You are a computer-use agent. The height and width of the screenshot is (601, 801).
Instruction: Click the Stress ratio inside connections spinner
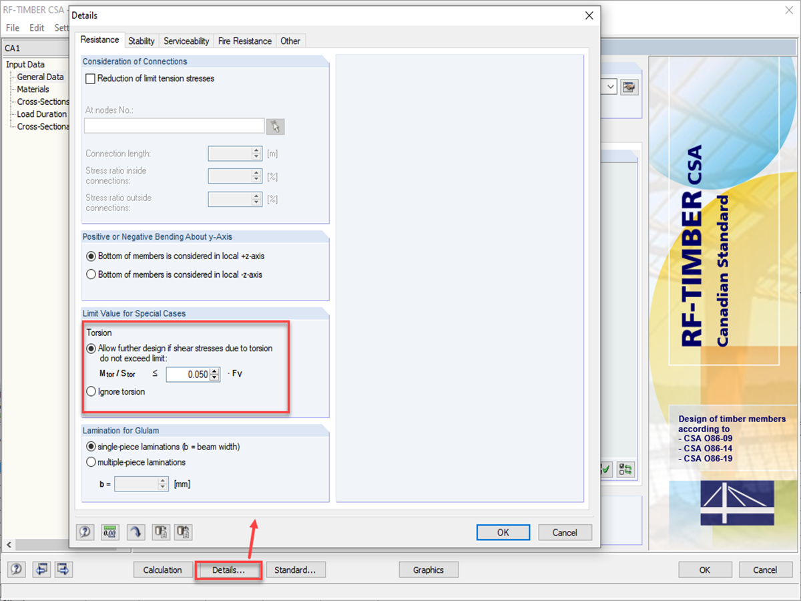point(257,176)
